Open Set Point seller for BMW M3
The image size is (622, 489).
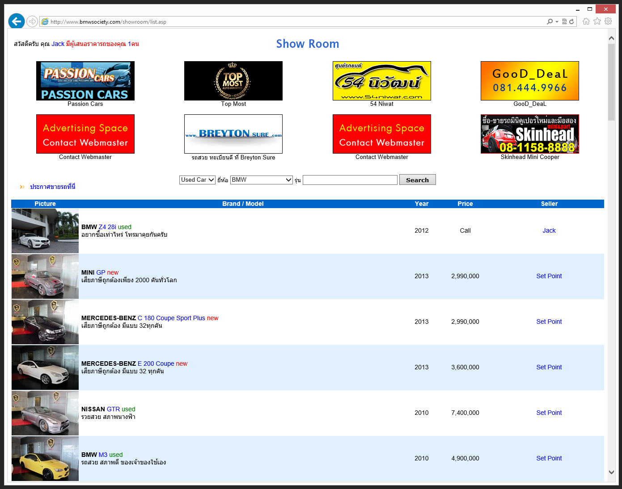point(549,458)
